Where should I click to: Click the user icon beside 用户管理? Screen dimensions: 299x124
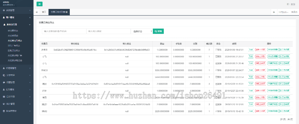coord(4,18)
